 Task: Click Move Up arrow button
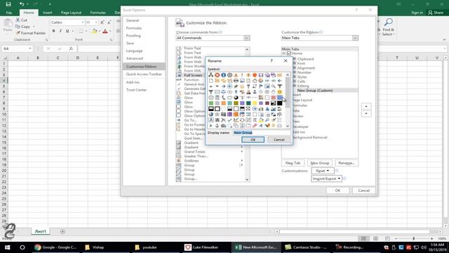coord(366,106)
